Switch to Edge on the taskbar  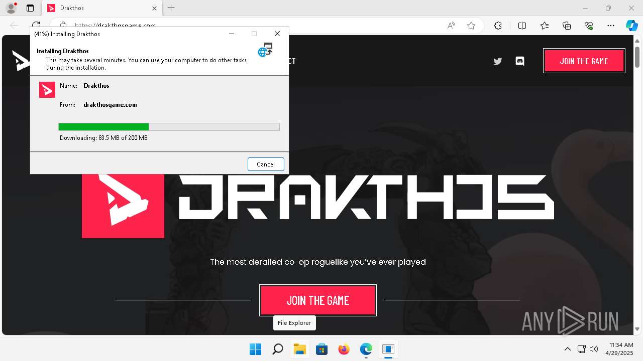[x=366, y=349]
